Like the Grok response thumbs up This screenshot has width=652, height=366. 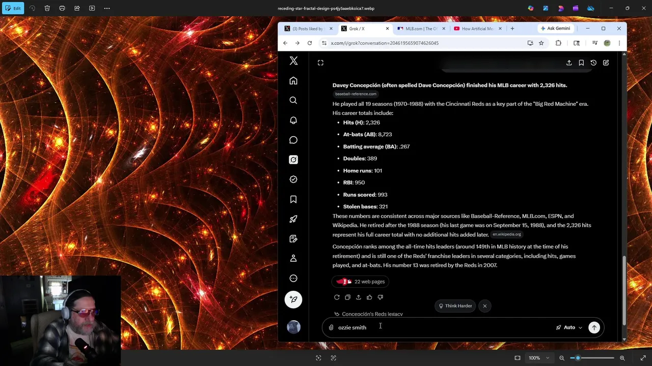(x=369, y=297)
